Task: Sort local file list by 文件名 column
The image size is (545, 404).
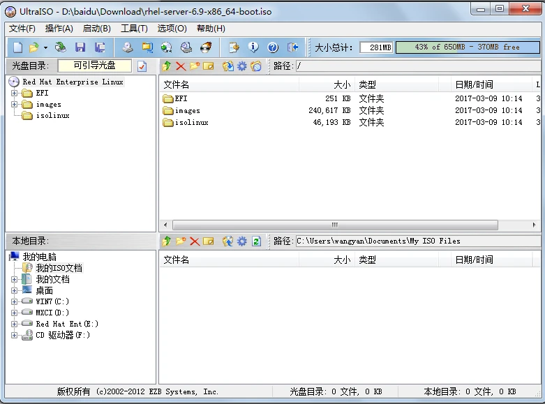Action: (230, 260)
